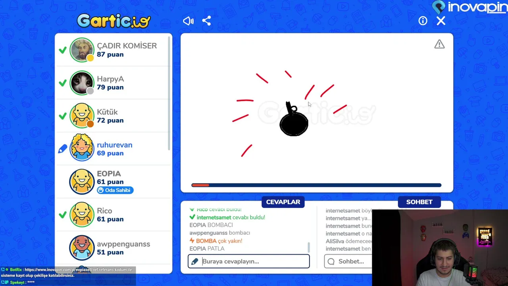Click the '72 puan' score

[110, 120]
